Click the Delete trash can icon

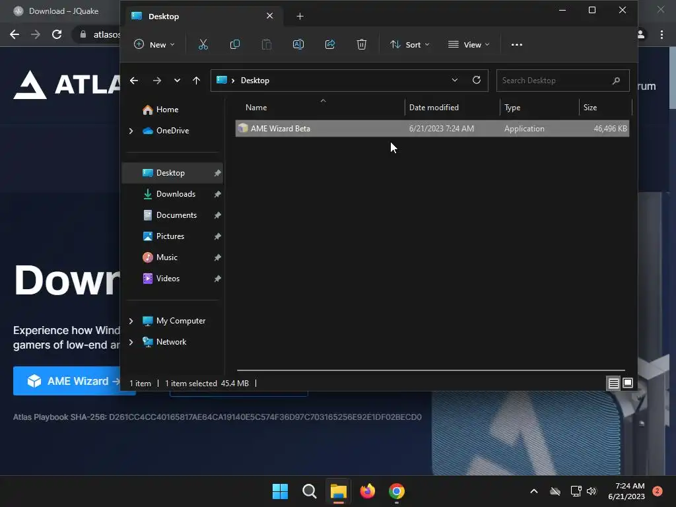(x=362, y=44)
